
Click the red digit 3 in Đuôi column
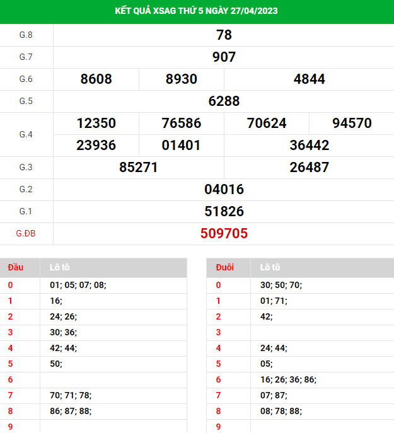(x=218, y=333)
